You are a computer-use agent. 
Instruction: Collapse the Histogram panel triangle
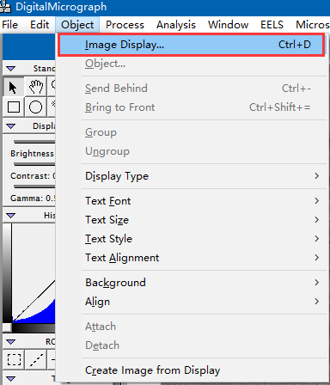[x=11, y=216]
